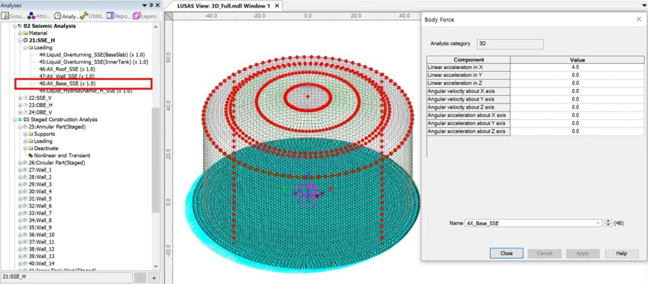Expand the 27:Wall_1 tree node
The image size is (648, 284).
(x=20, y=170)
